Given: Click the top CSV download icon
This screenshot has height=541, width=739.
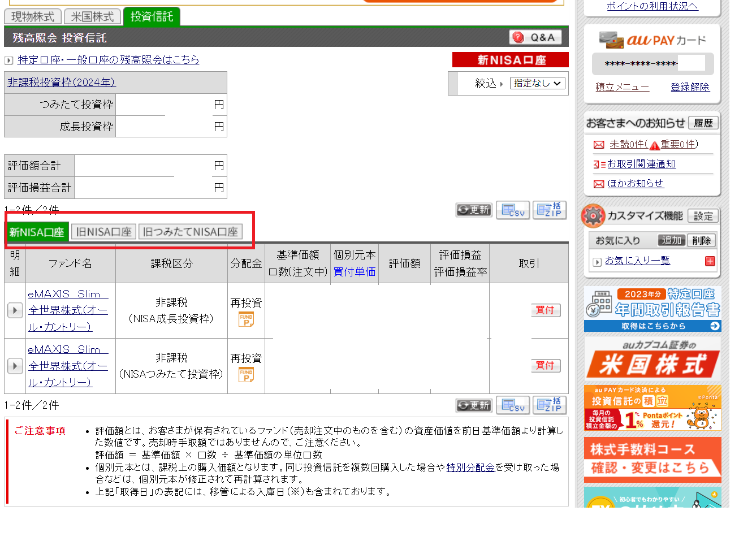Looking at the screenshot, I should coord(512,210).
